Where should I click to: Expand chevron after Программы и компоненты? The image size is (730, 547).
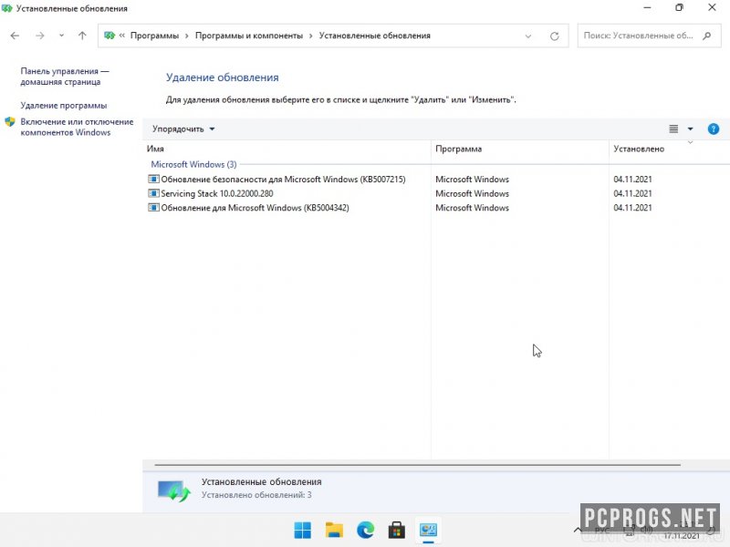[x=311, y=36]
